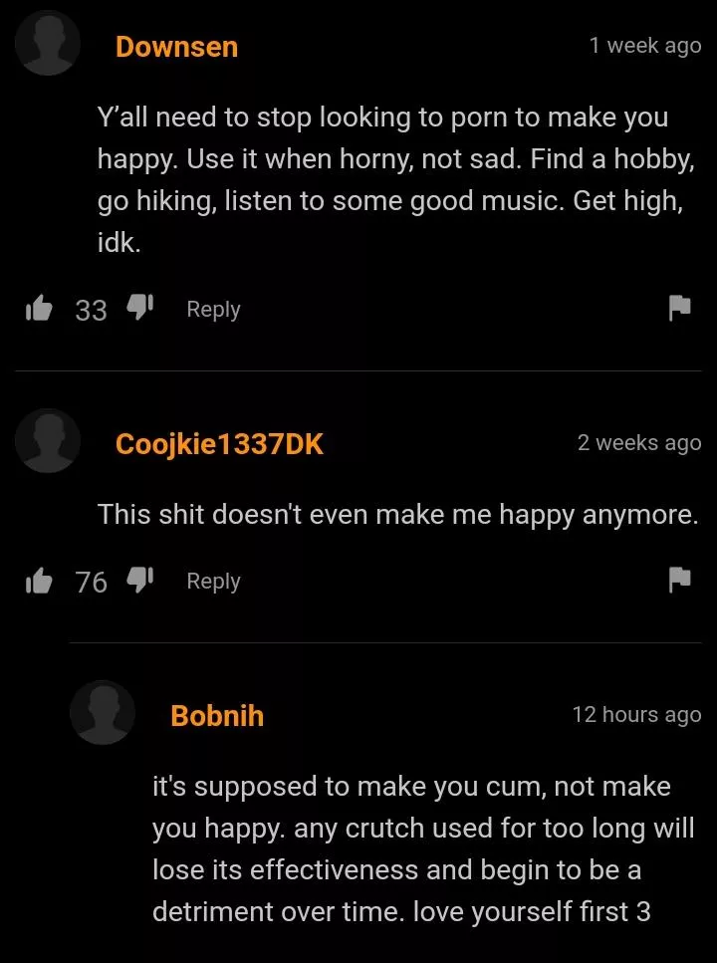Select the 76 likes count

91,583
